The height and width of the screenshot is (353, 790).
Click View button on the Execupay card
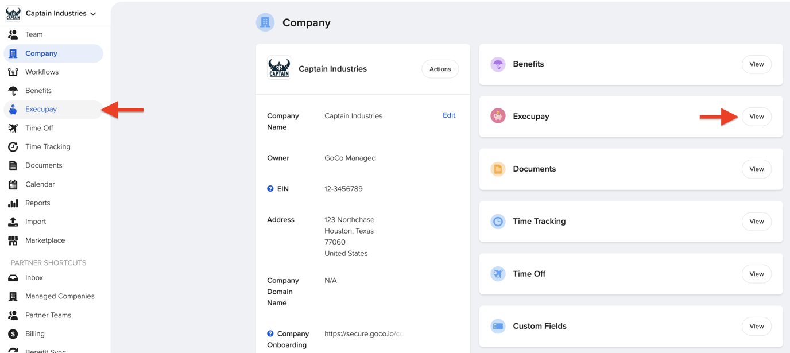(x=756, y=117)
